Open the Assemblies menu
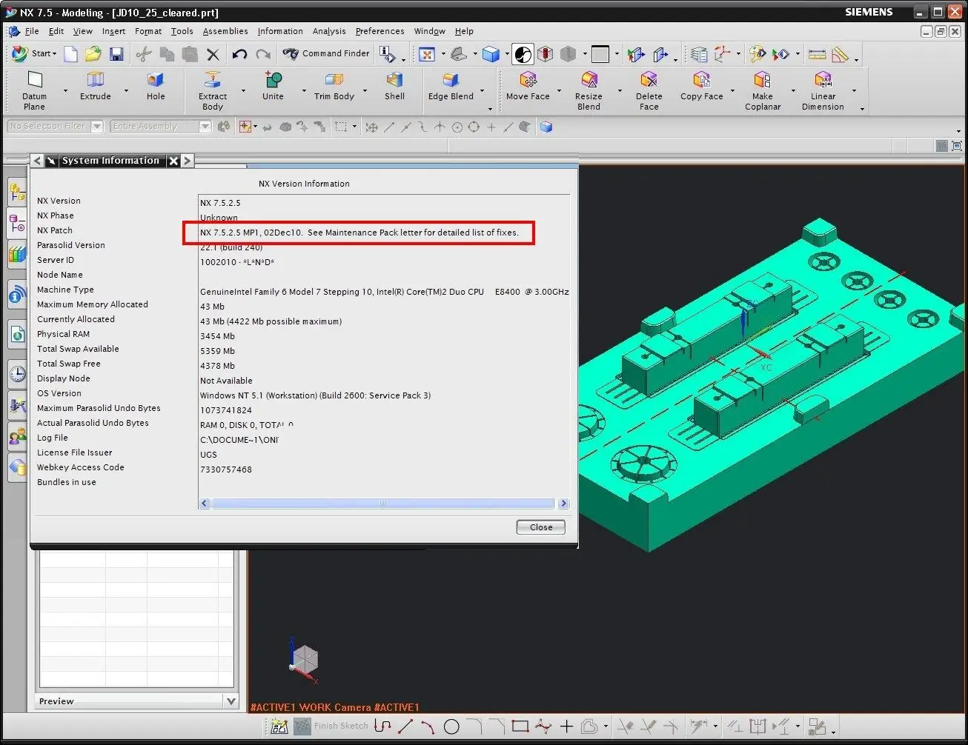The width and height of the screenshot is (968, 745). tap(225, 31)
